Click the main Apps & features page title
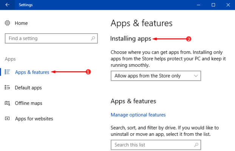 point(142,23)
